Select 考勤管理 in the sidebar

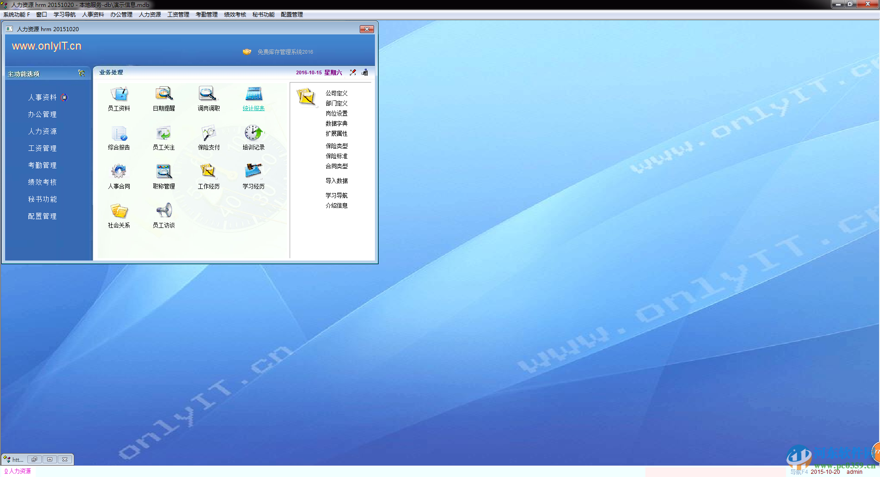(x=43, y=165)
